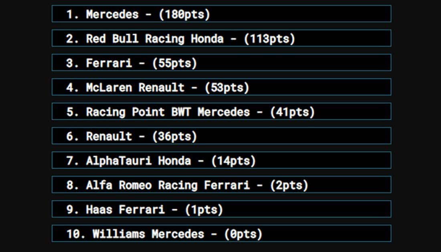
Task: Select the Williams Mercedes row
Action: (221, 234)
